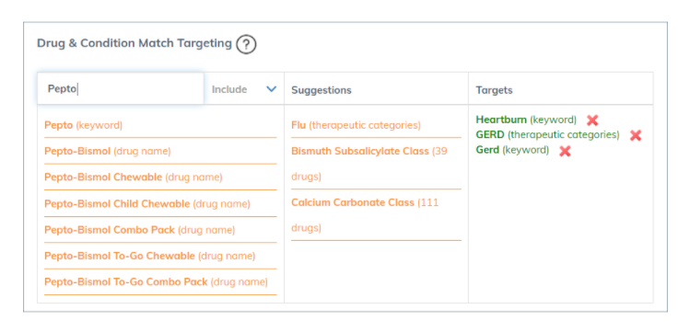This screenshot has width=690, height=332.
Task: Open the help question mark icon
Action: point(246,44)
